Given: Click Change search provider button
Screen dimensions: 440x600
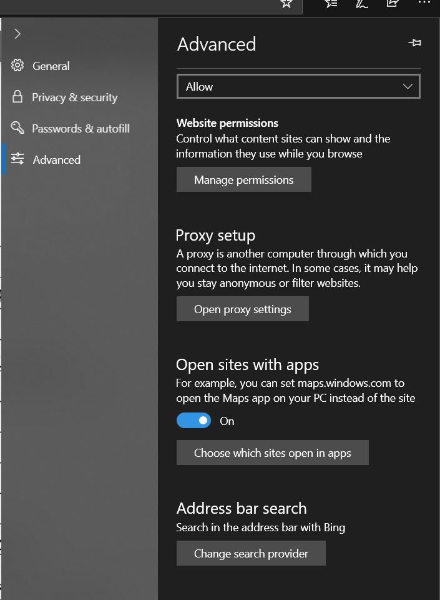Looking at the screenshot, I should [251, 554].
